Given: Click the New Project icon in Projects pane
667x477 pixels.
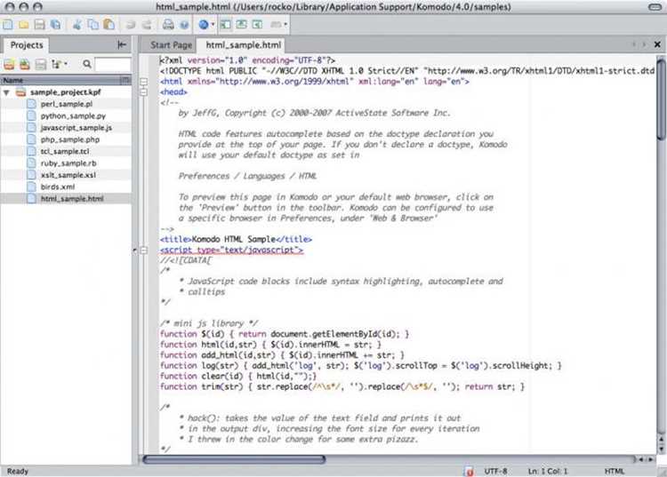Looking at the screenshot, I should tap(9, 64).
